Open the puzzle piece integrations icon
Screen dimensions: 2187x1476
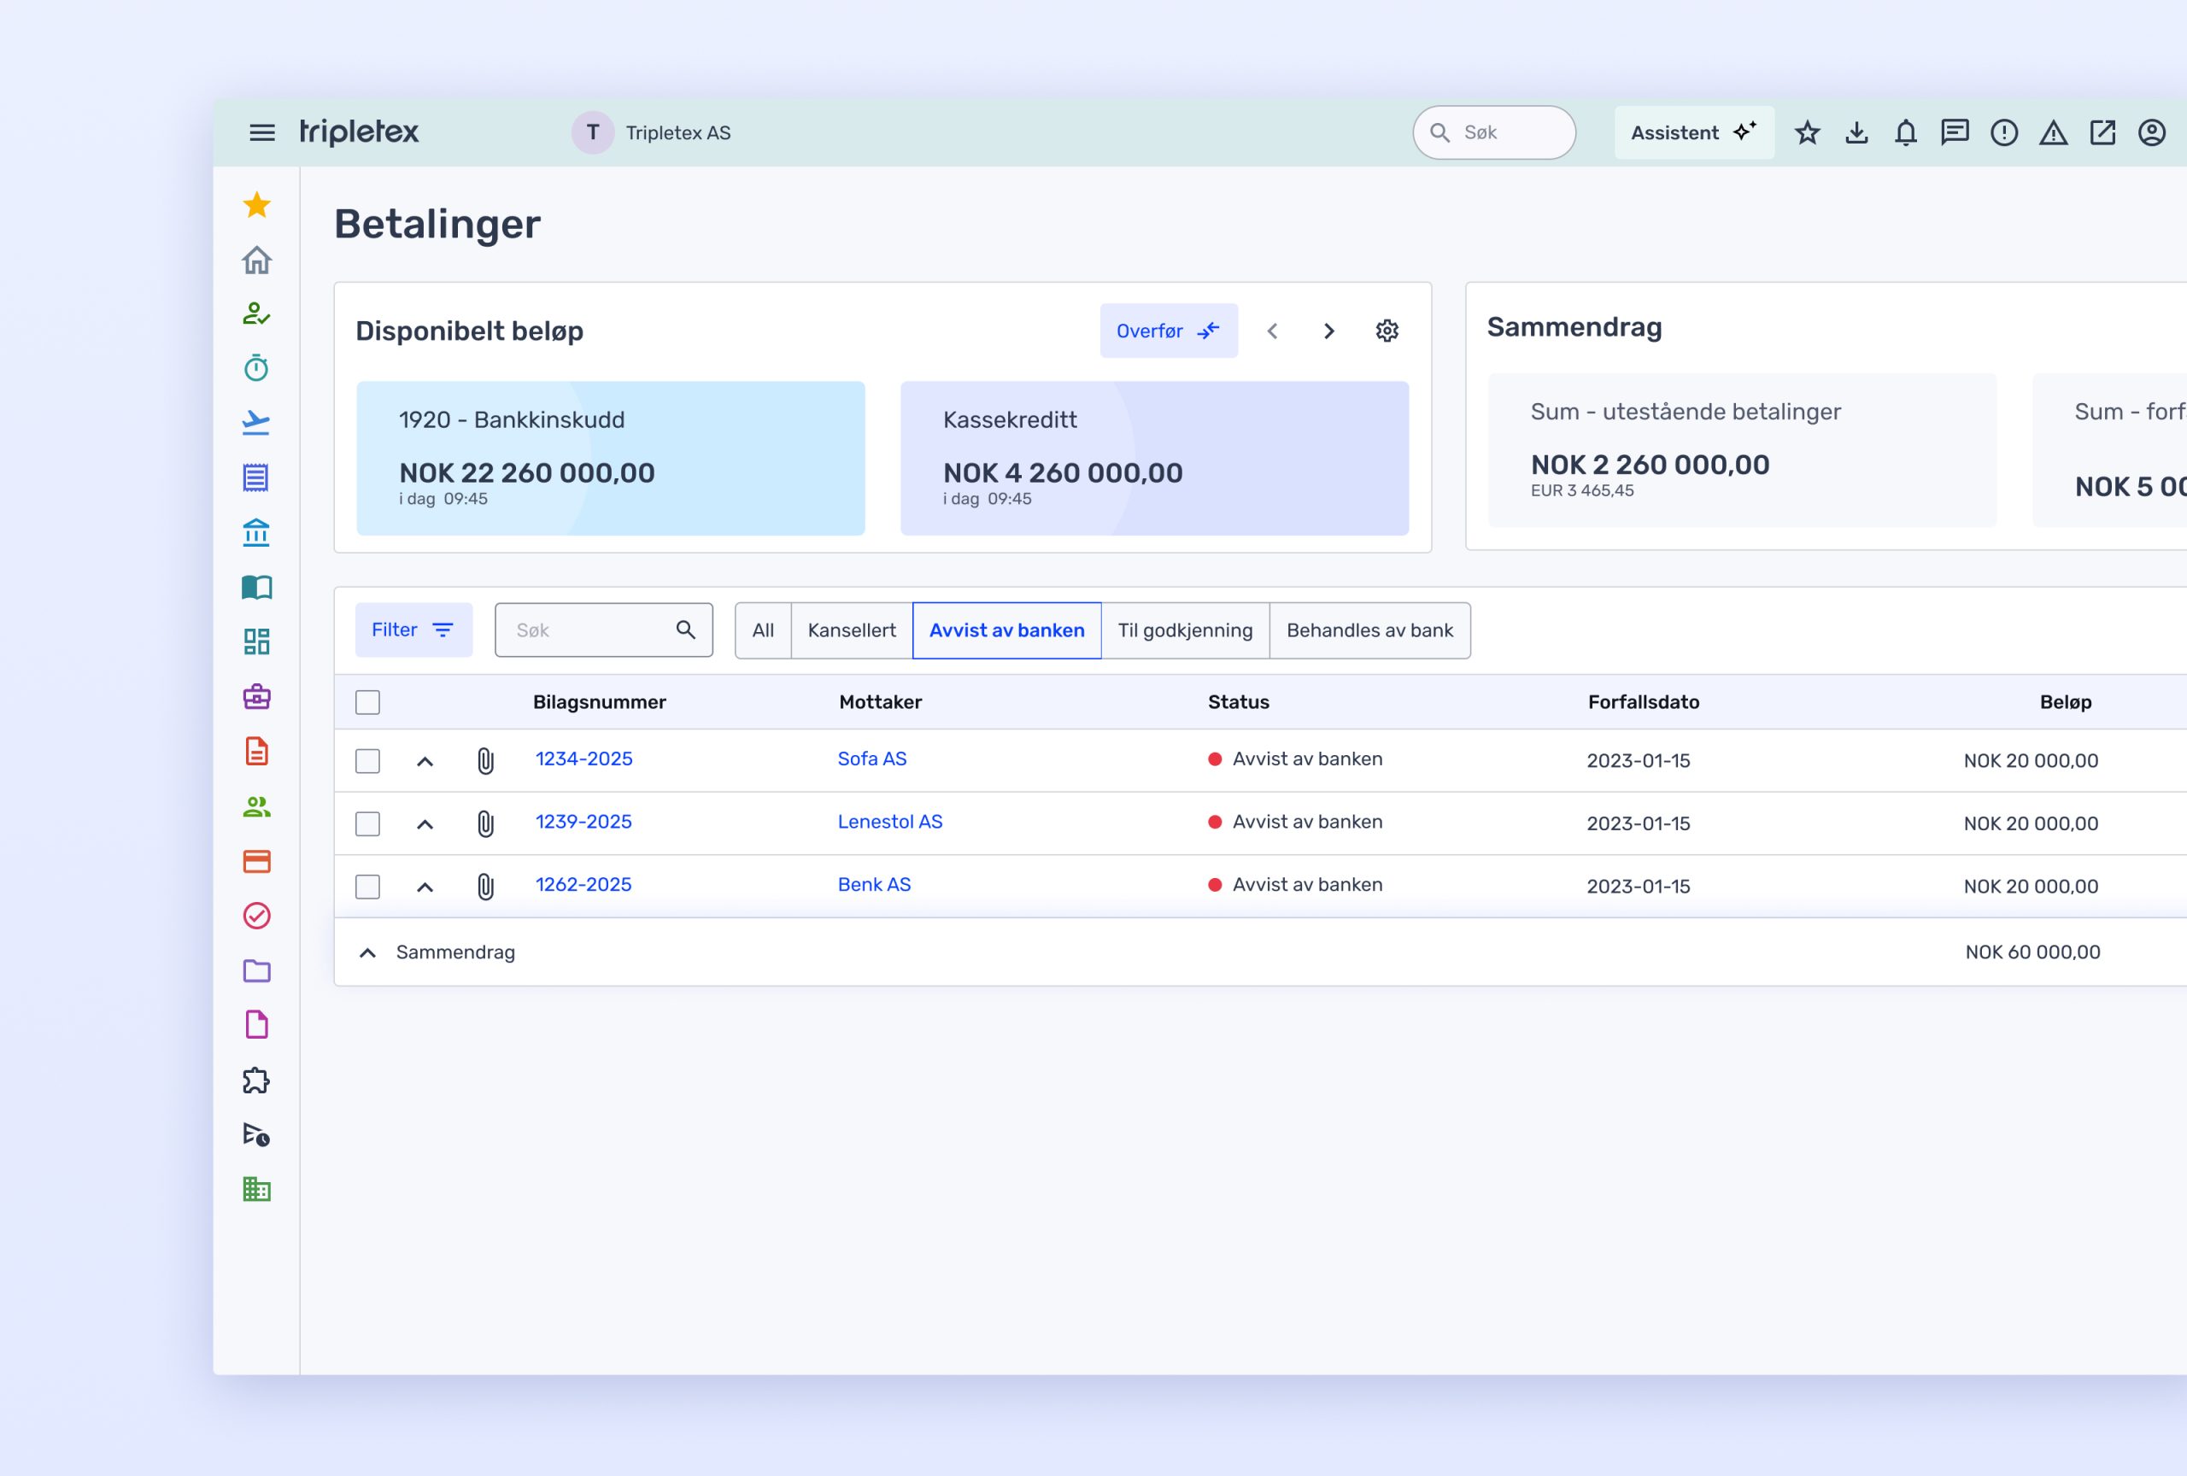pyautogui.click(x=256, y=1080)
